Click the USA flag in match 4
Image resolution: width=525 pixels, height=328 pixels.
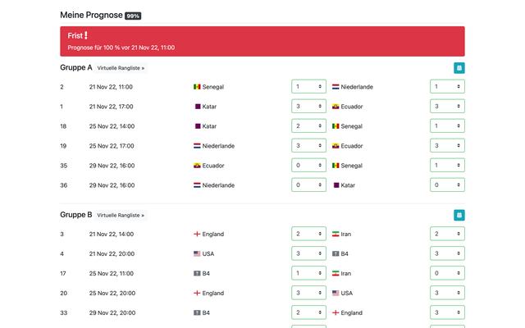[197, 254]
